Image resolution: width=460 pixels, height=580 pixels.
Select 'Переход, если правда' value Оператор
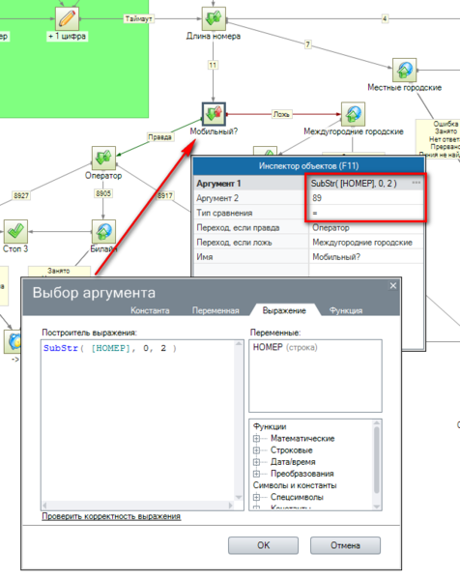[x=365, y=227]
